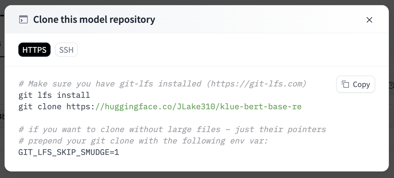
Task: Click the 'git lfs install' command line
Action: click(x=54, y=95)
